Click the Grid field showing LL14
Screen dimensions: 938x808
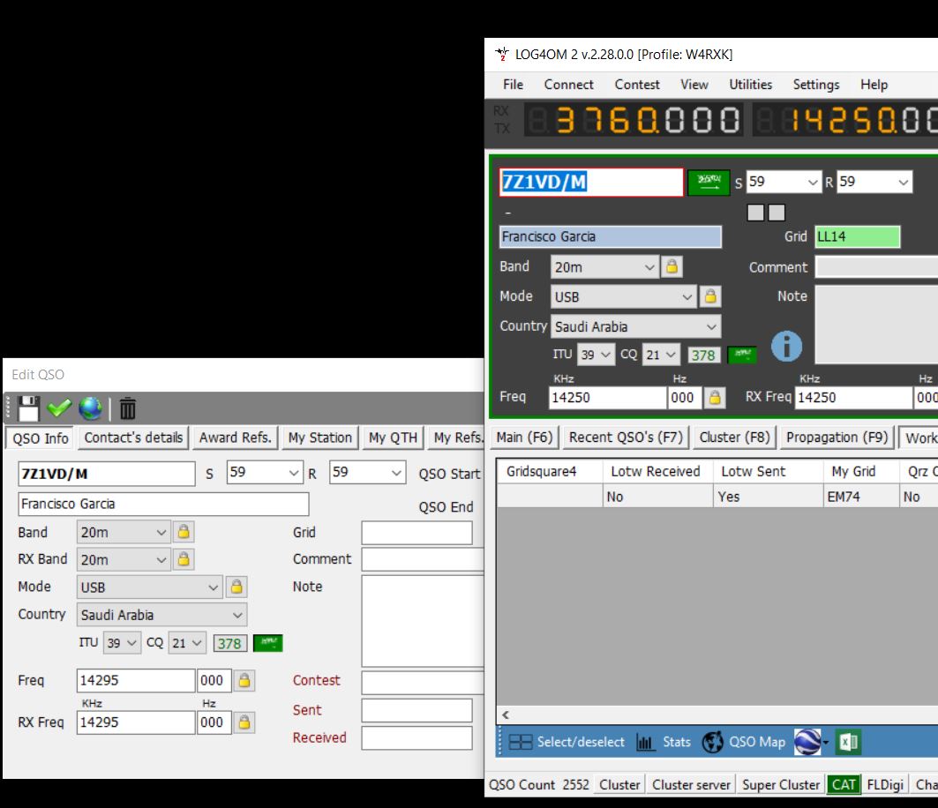click(x=857, y=236)
